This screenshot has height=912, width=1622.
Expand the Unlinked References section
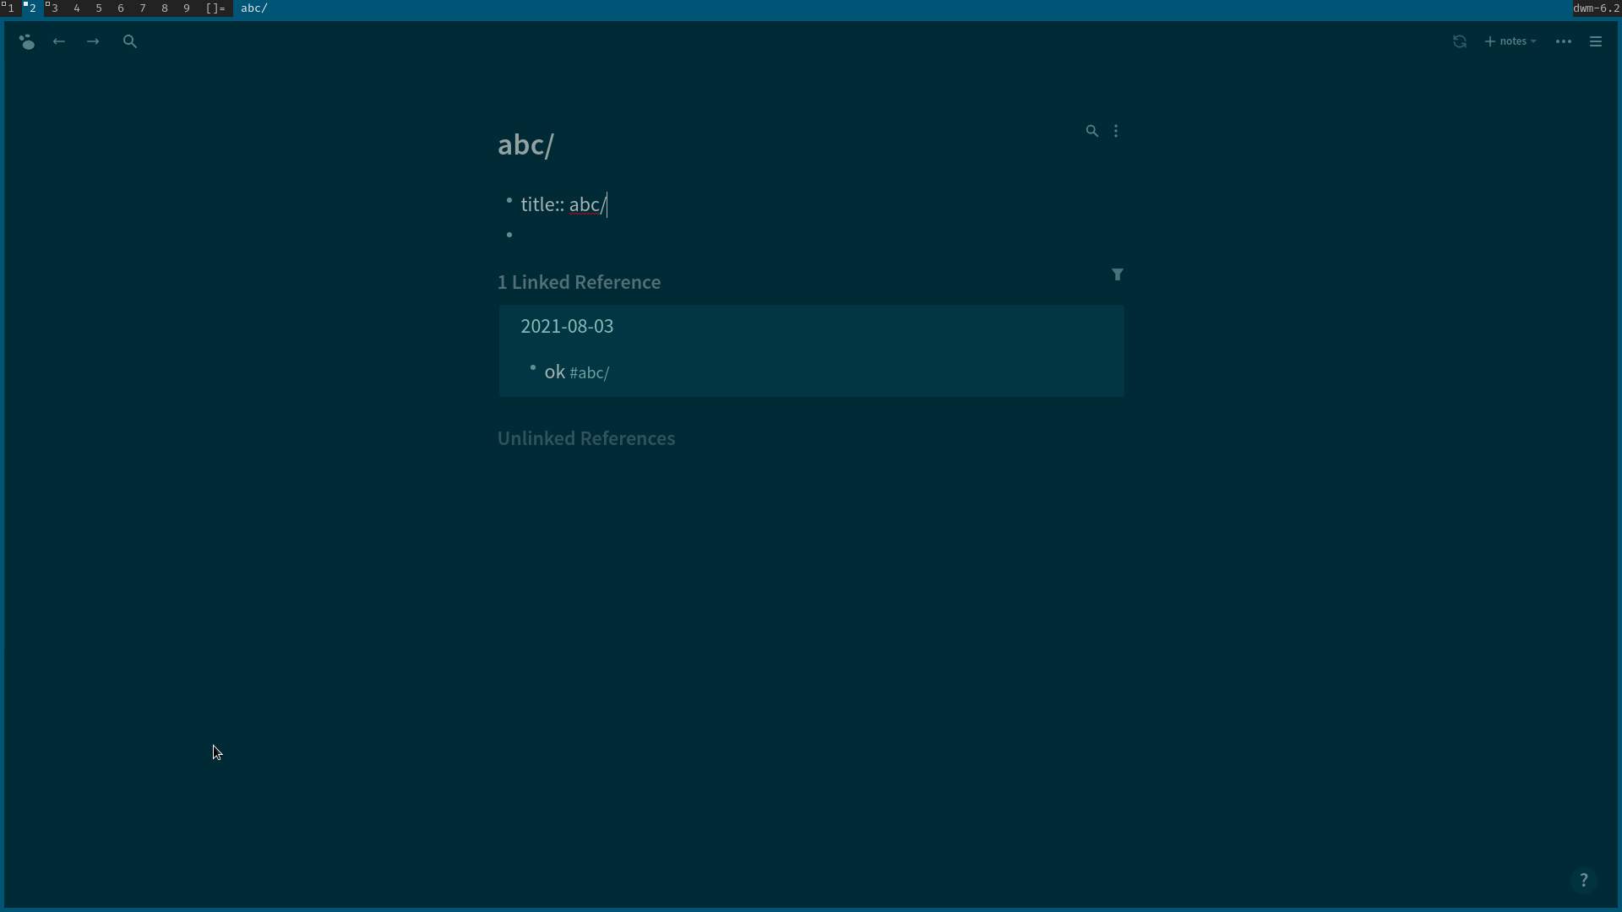tap(586, 438)
